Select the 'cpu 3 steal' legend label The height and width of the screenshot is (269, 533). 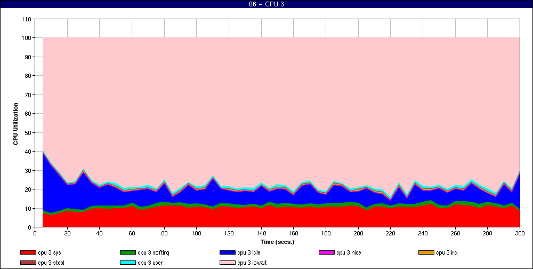[x=51, y=263]
